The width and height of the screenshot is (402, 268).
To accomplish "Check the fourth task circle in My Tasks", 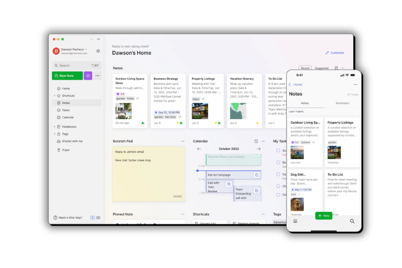I will coord(278,186).
